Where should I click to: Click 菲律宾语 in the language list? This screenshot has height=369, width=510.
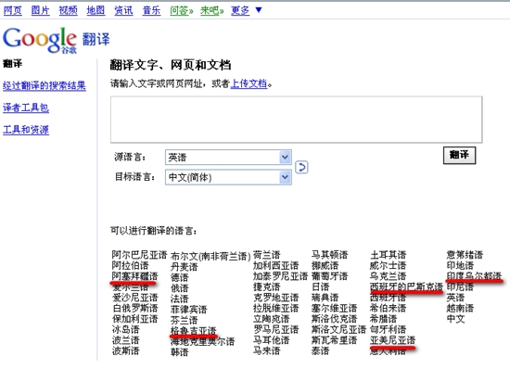(x=188, y=310)
